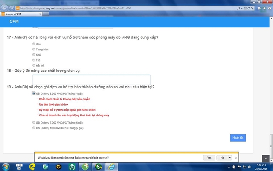Open the Windows Start orb
The width and height of the screenshot is (273, 171).
[x=6, y=167]
